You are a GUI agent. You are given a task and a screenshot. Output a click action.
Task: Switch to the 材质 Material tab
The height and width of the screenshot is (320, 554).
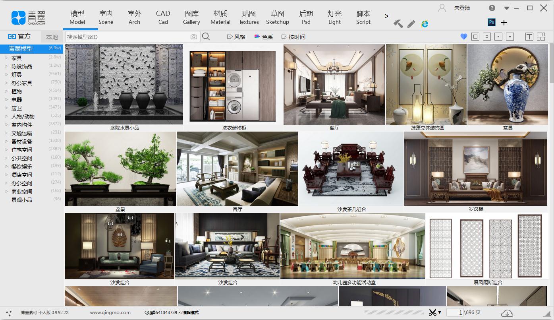tap(220, 17)
